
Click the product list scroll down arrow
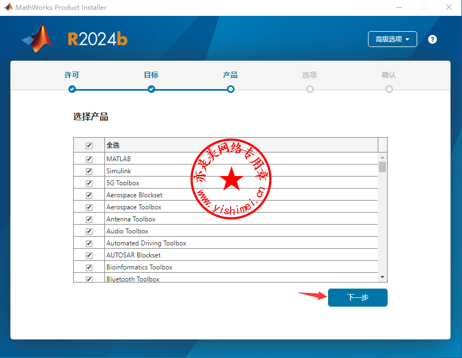pos(382,277)
